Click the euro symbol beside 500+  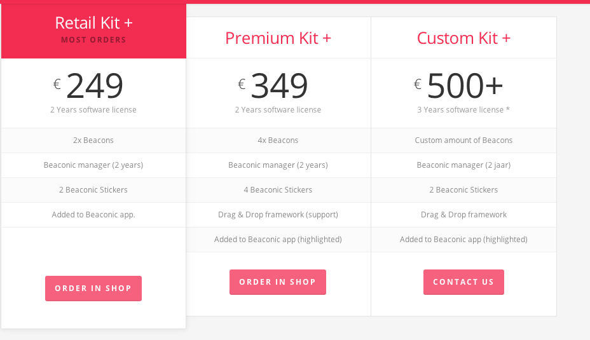click(x=418, y=83)
